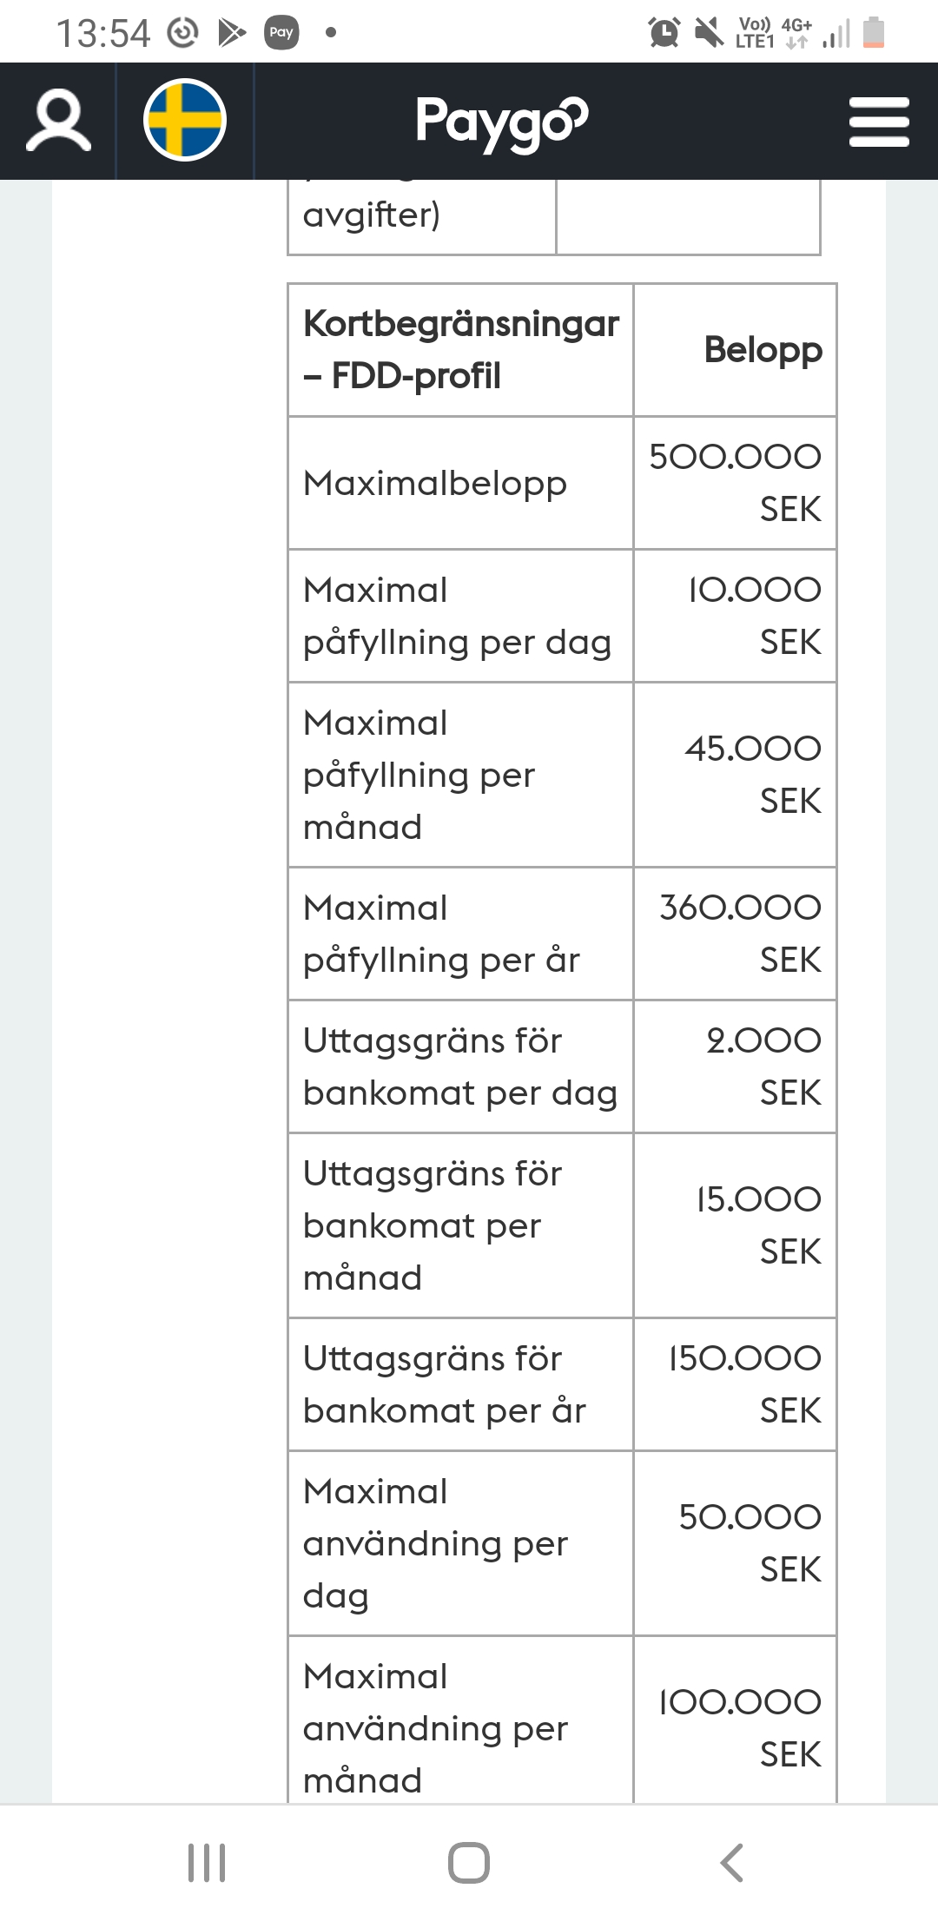The width and height of the screenshot is (938, 1928).
Task: Open the user account profile icon
Action: click(x=58, y=122)
